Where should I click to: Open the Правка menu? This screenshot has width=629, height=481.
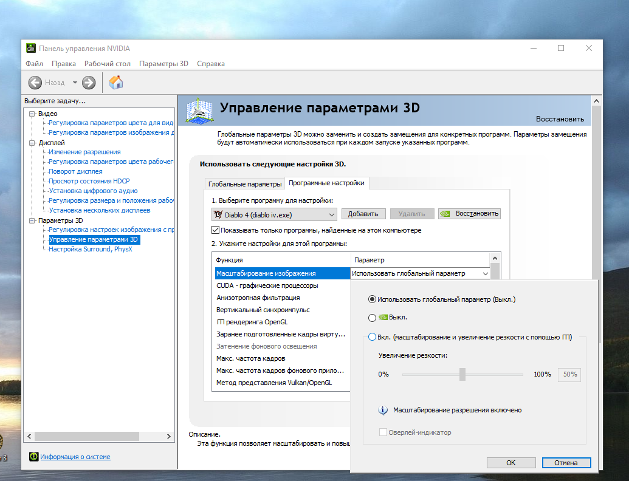63,64
